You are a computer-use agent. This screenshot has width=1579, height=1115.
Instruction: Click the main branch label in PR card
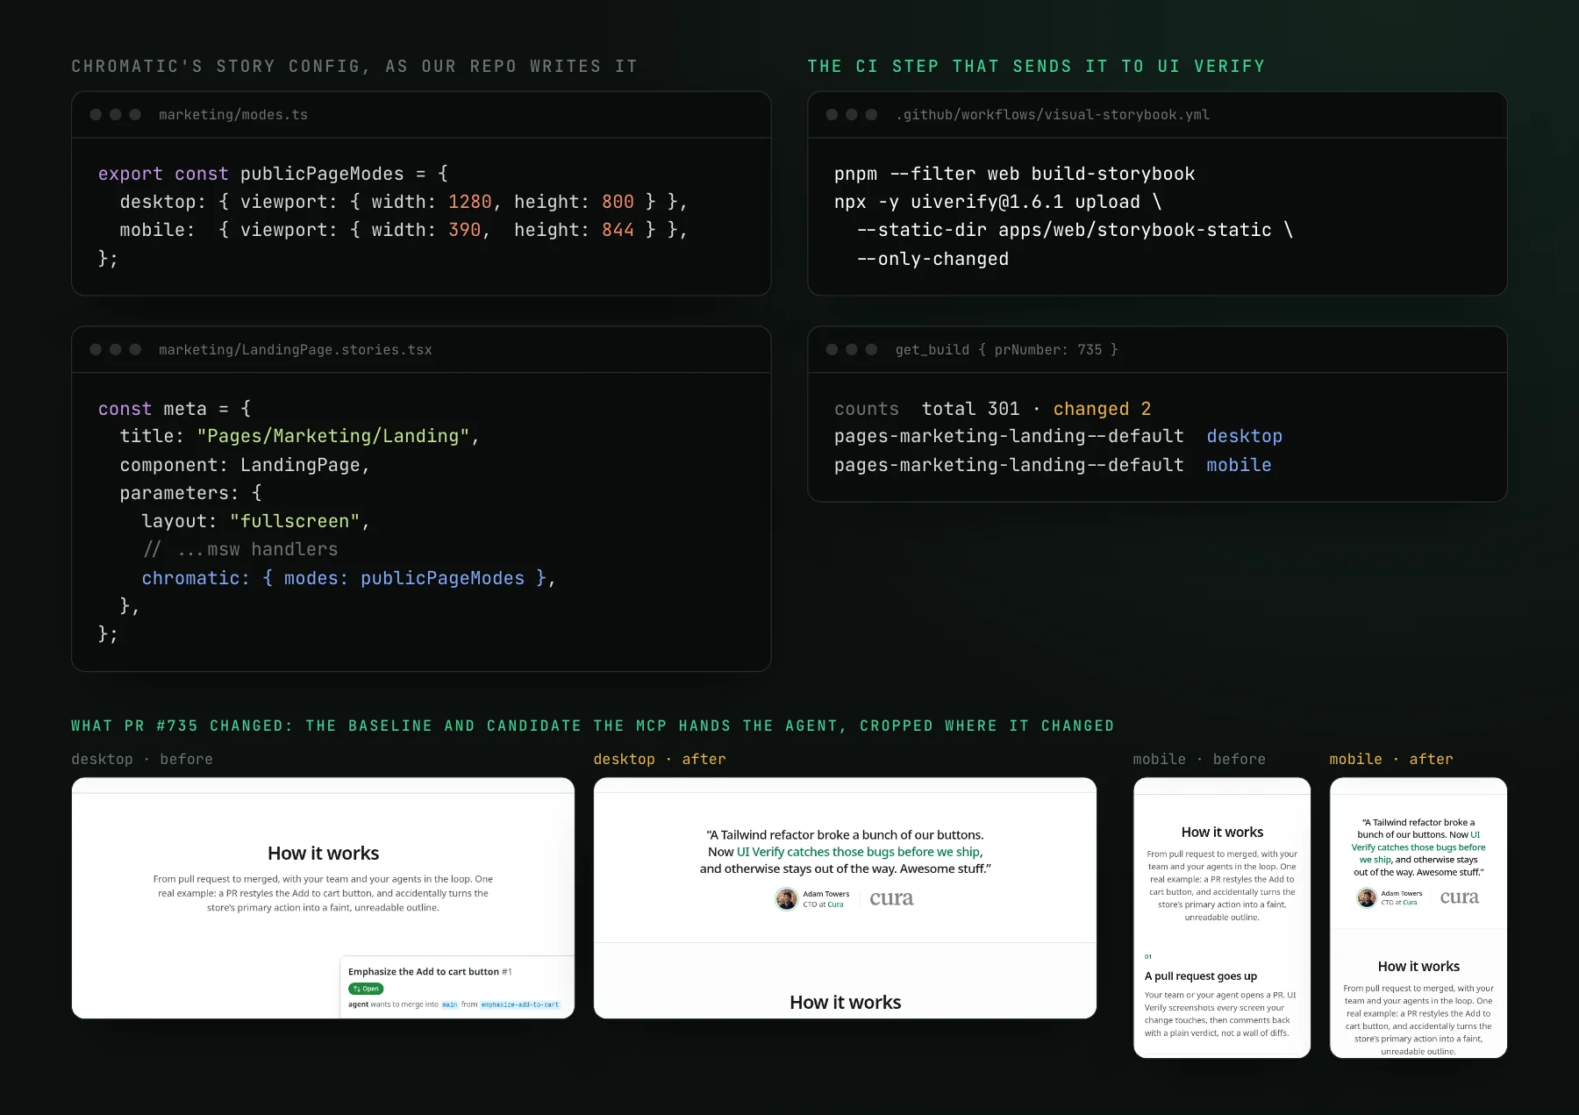click(449, 1004)
